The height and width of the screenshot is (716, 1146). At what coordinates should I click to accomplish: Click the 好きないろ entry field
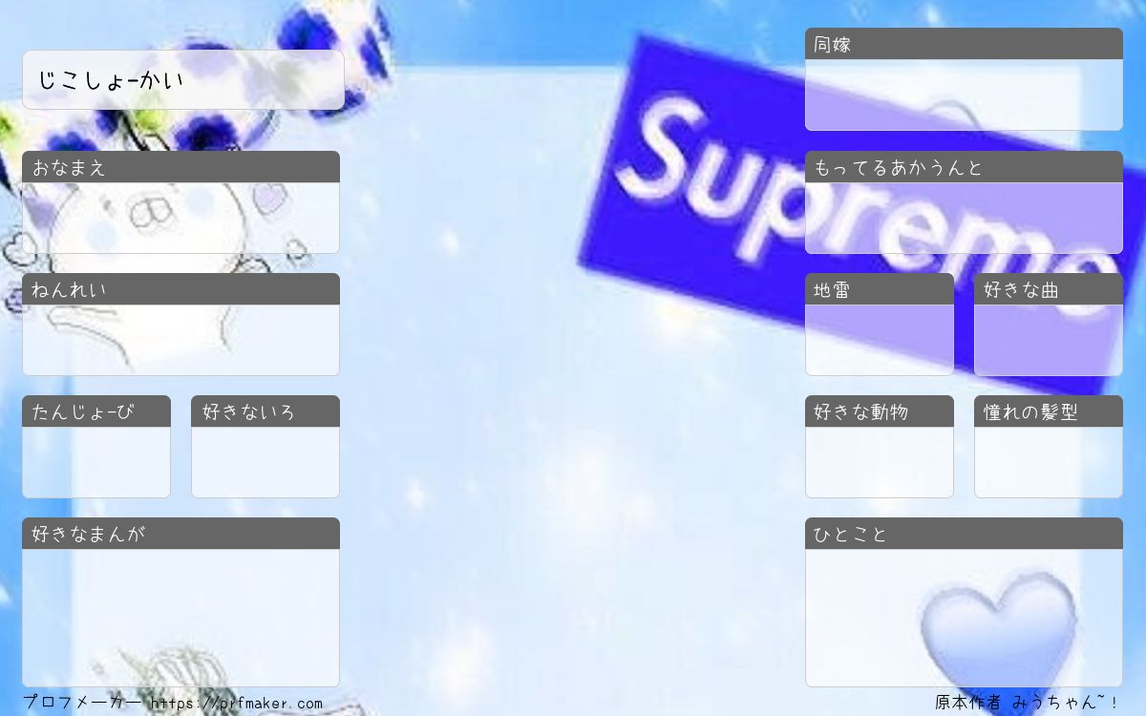pos(265,462)
